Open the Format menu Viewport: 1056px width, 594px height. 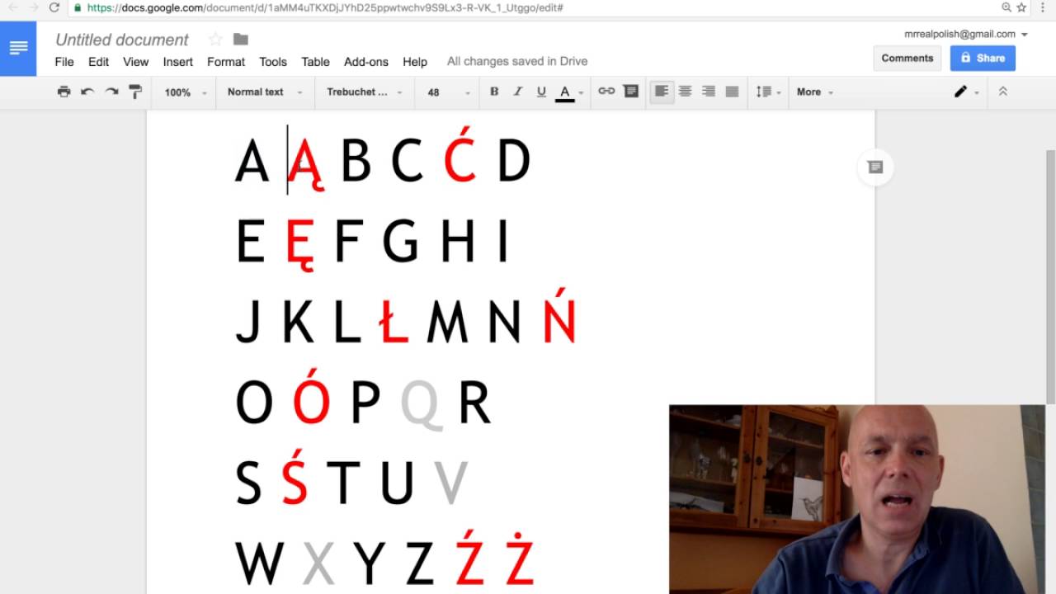[x=226, y=62]
